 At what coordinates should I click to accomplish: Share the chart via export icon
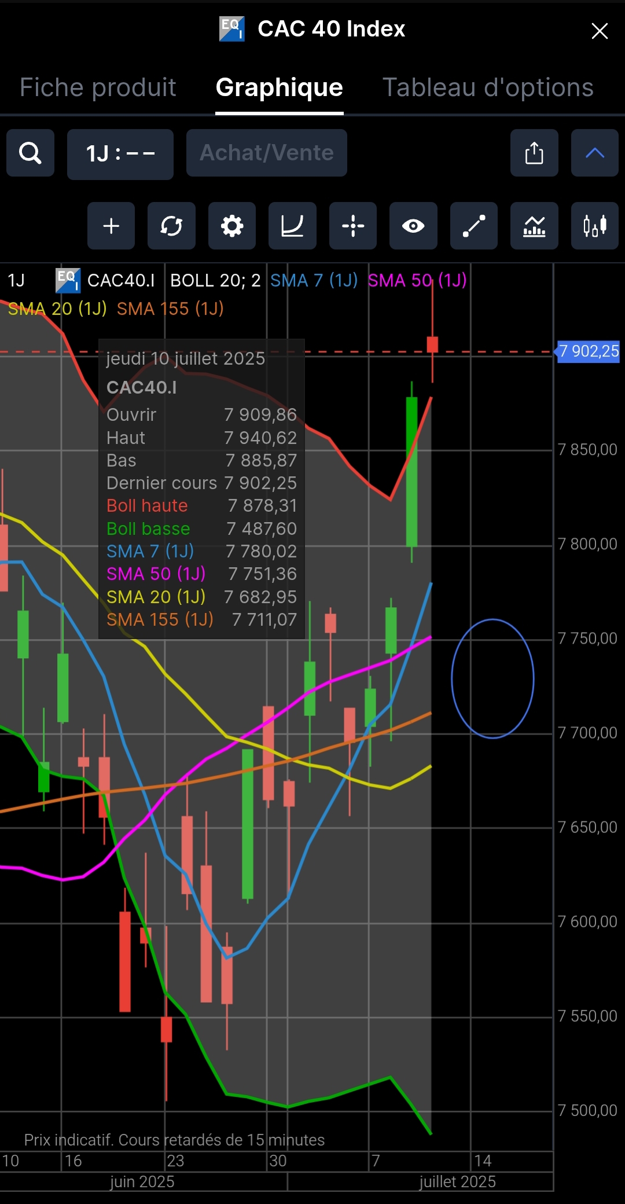tap(534, 153)
